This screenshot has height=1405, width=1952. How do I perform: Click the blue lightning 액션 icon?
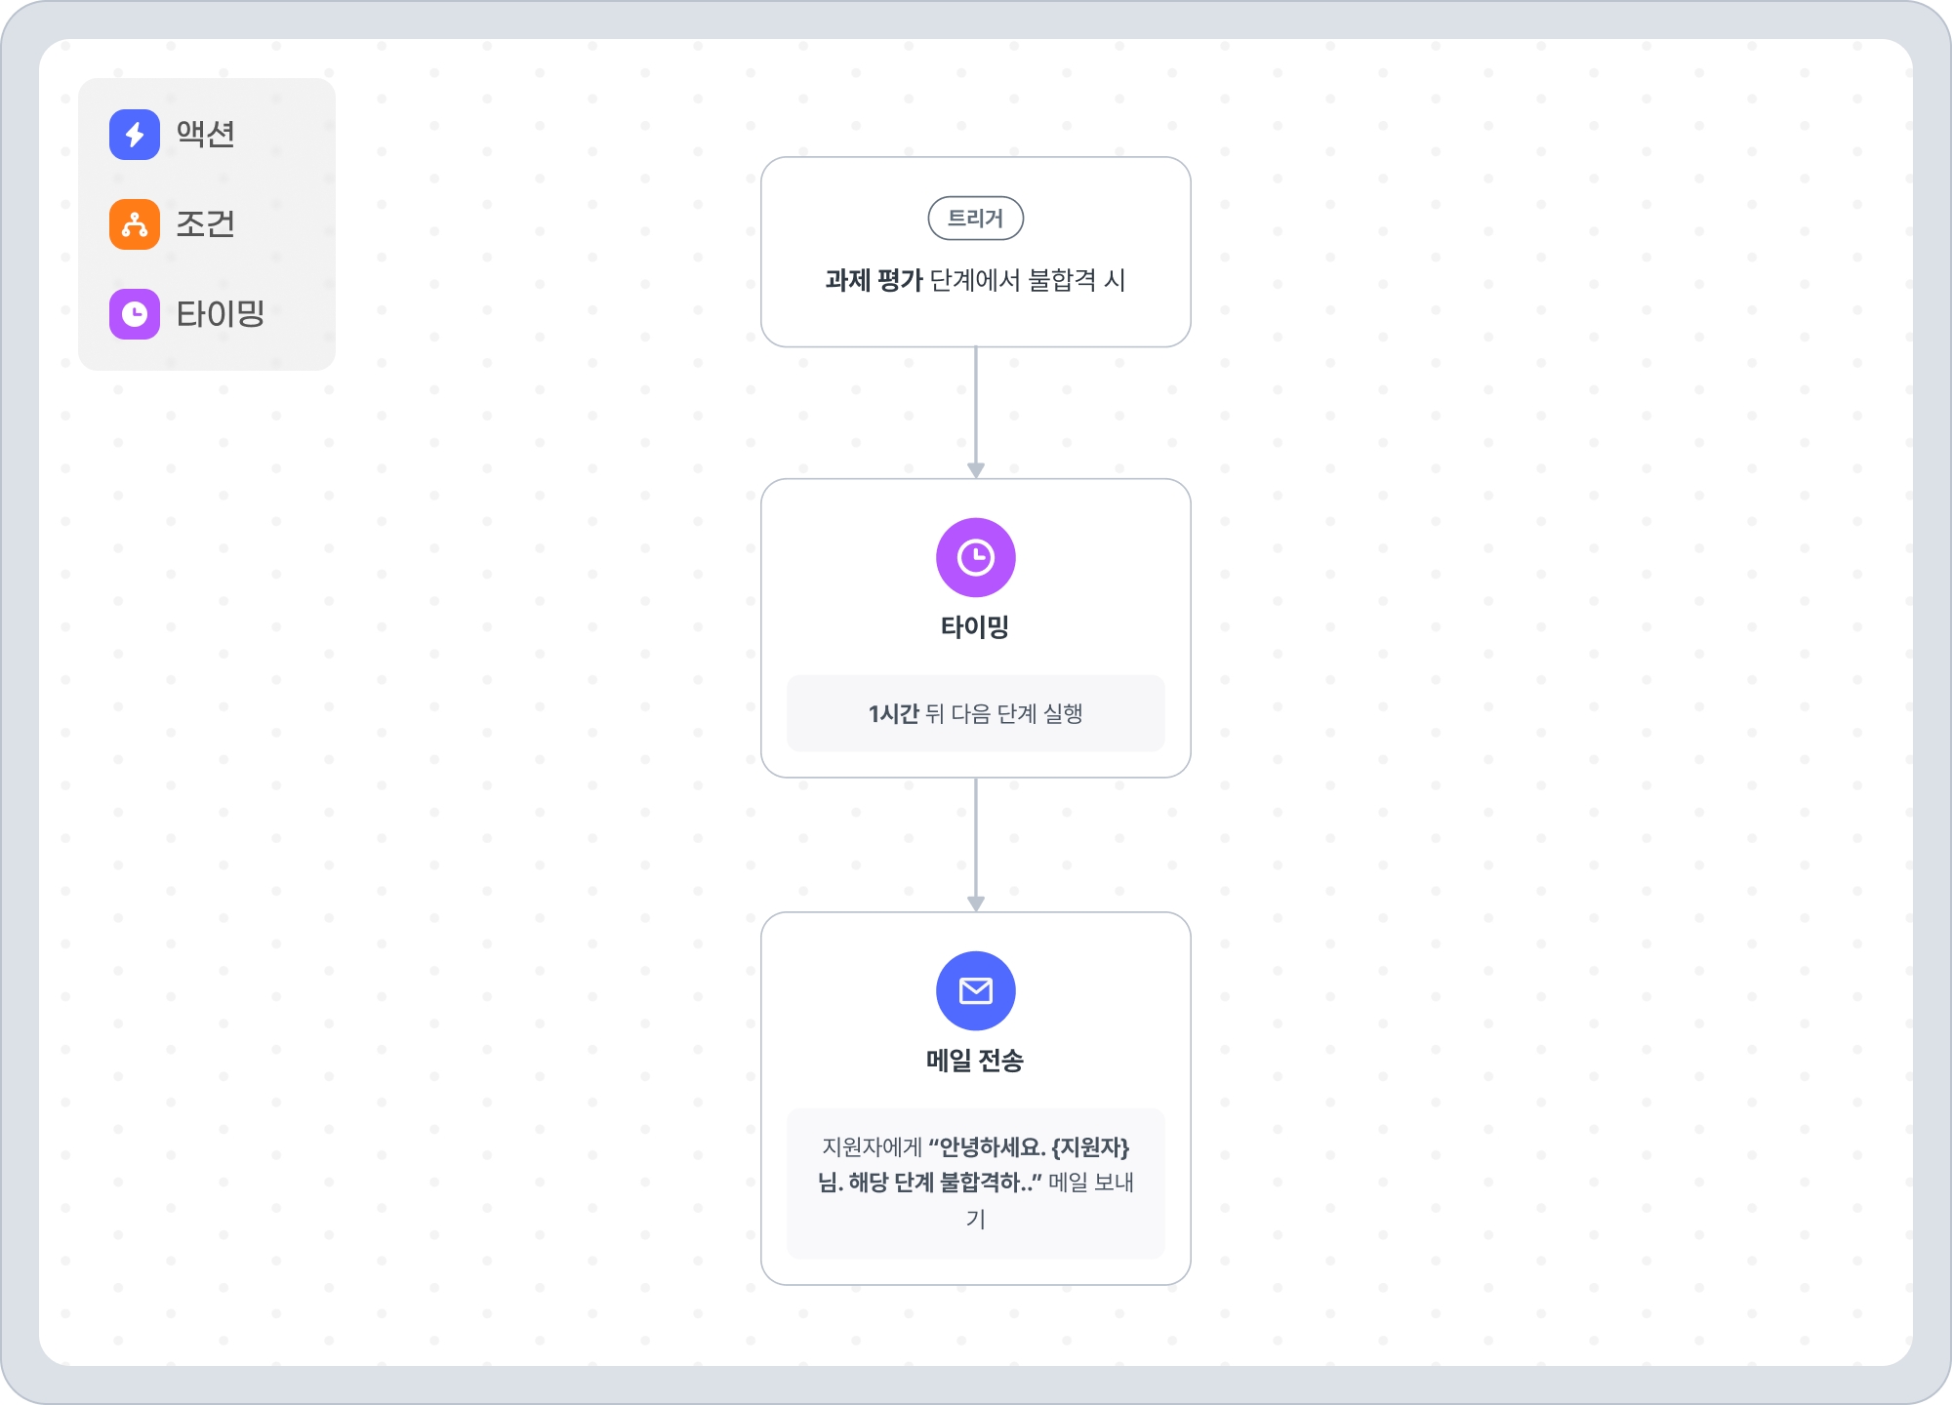pyautogui.click(x=135, y=135)
